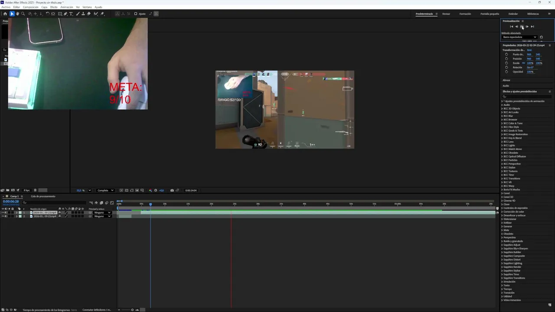Expand the Corrección de color category

click(x=502, y=212)
